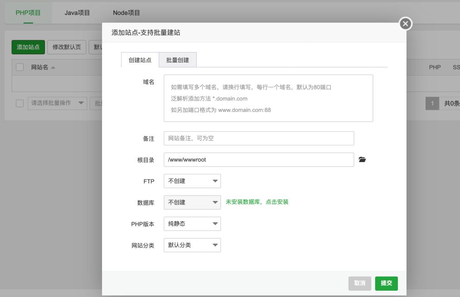Click the 修改默认页 button
The width and height of the screenshot is (460, 297).
(67, 47)
